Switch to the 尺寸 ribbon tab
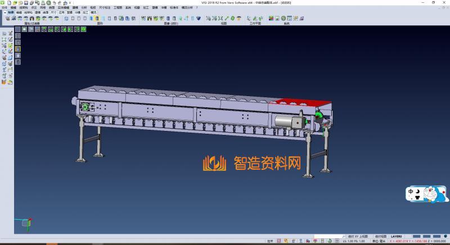The height and width of the screenshot is (245, 450). (53, 12)
